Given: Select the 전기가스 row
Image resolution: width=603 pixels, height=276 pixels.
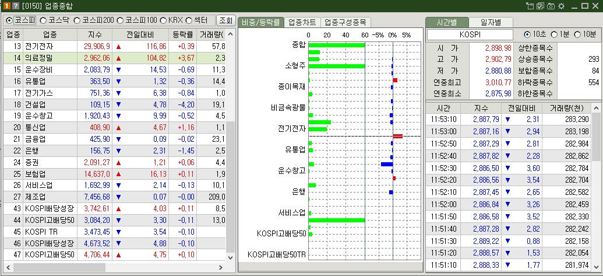Looking at the screenshot, I should click(115, 93).
